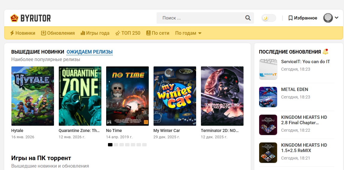This screenshot has width=344, height=170.
Task: Click the Hytale game cover thumbnail
Action: coord(33,96)
